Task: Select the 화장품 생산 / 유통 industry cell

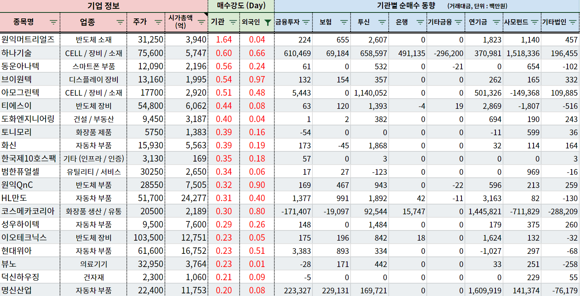Action: point(94,211)
